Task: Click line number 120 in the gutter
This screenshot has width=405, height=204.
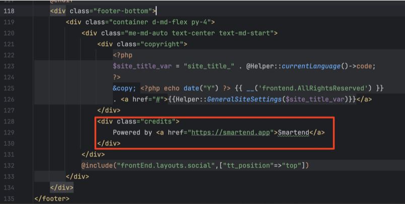Action: coord(9,33)
